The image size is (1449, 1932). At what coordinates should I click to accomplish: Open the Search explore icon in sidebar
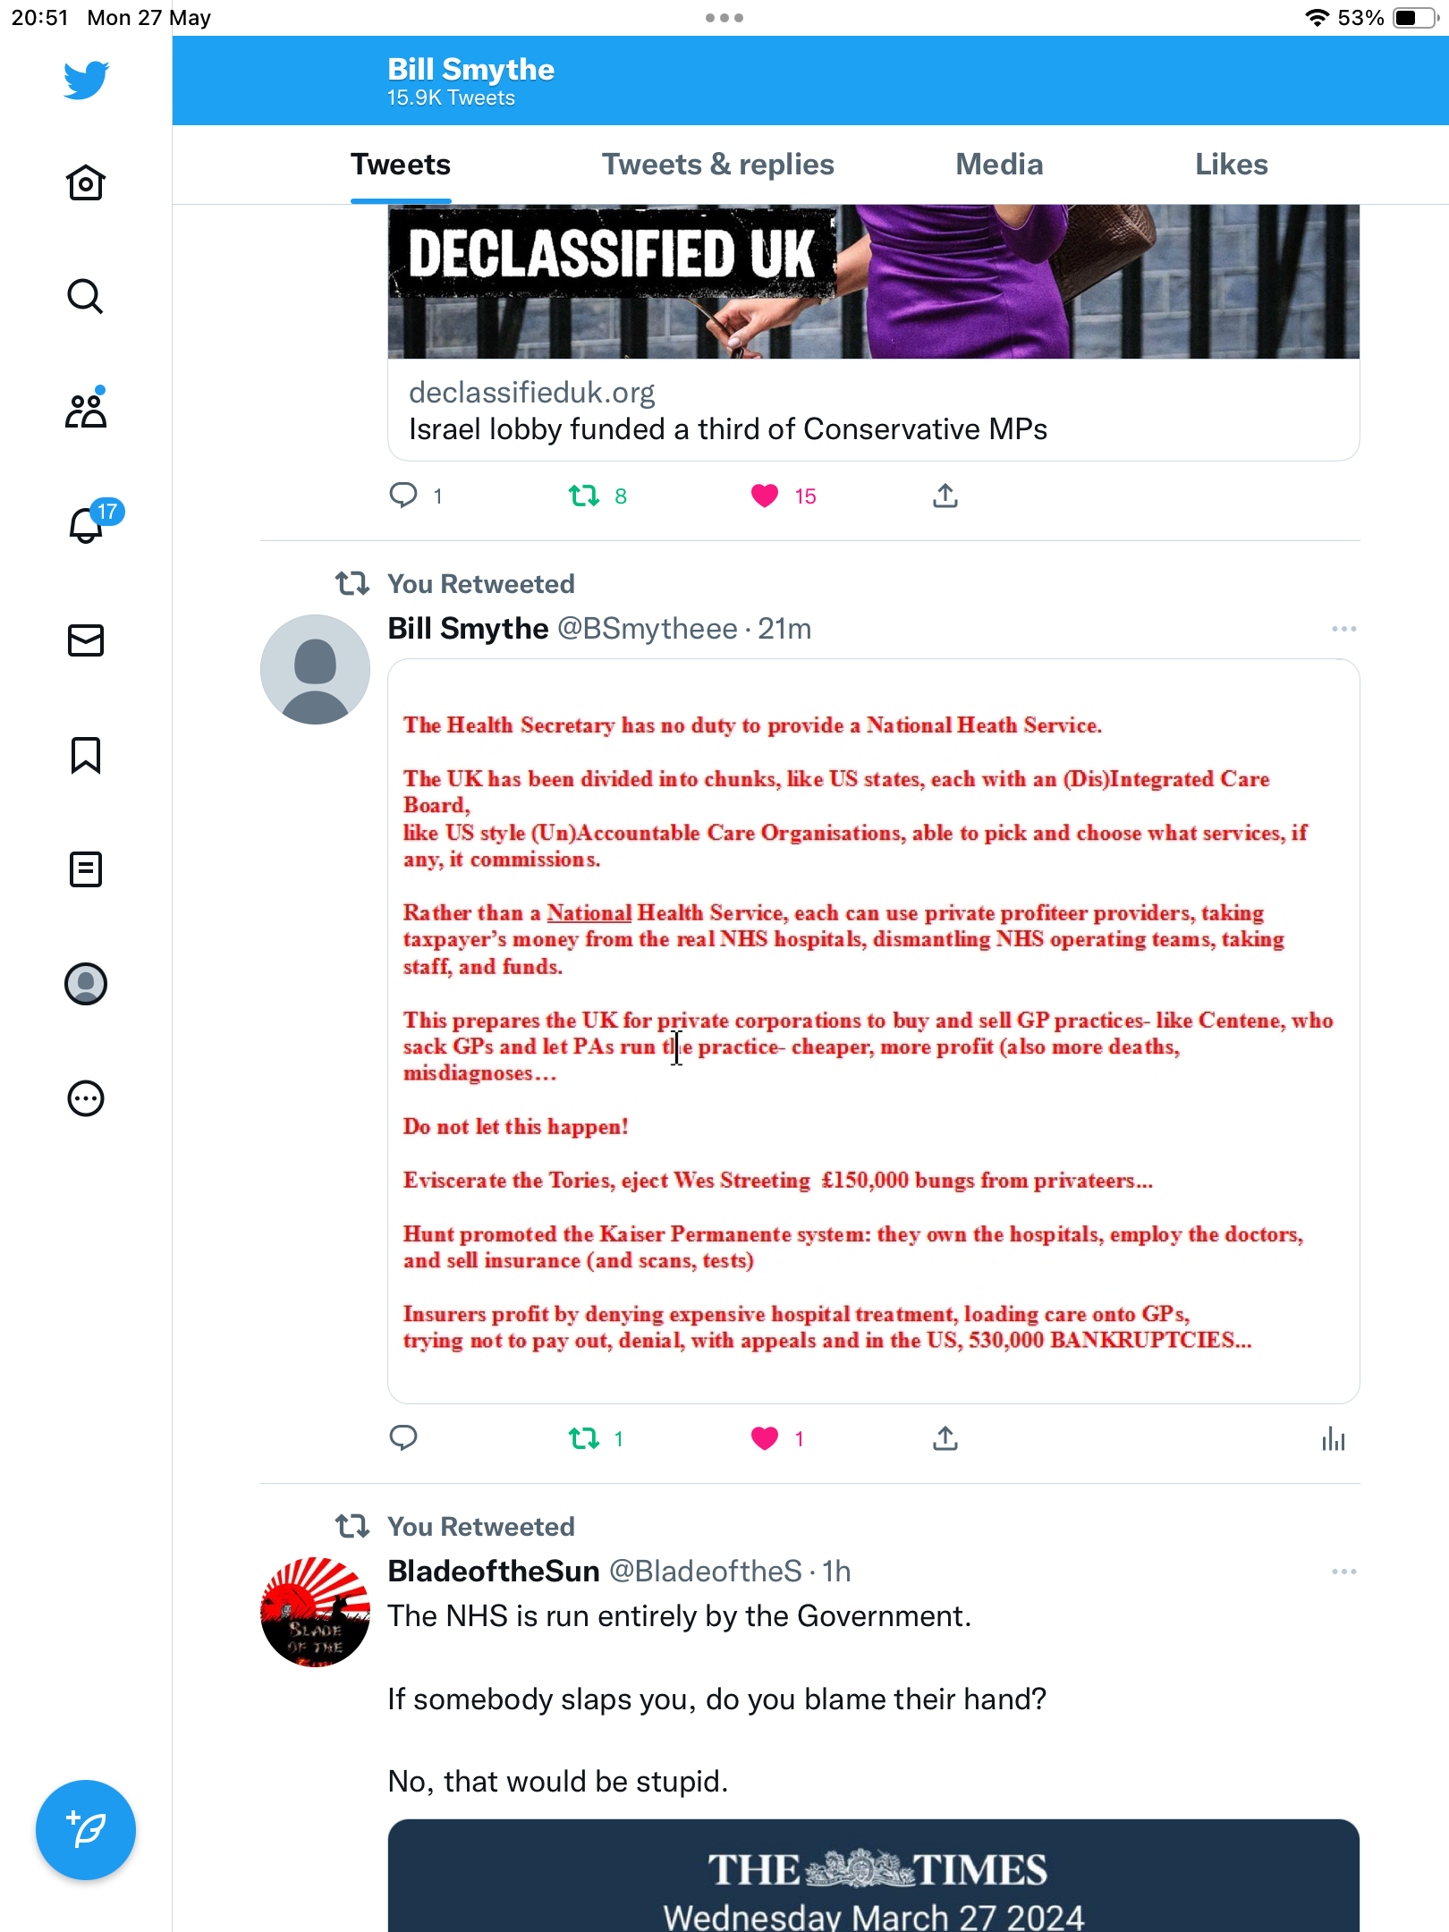(86, 296)
